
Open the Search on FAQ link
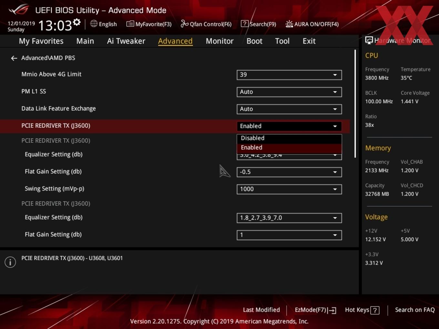[x=415, y=310]
